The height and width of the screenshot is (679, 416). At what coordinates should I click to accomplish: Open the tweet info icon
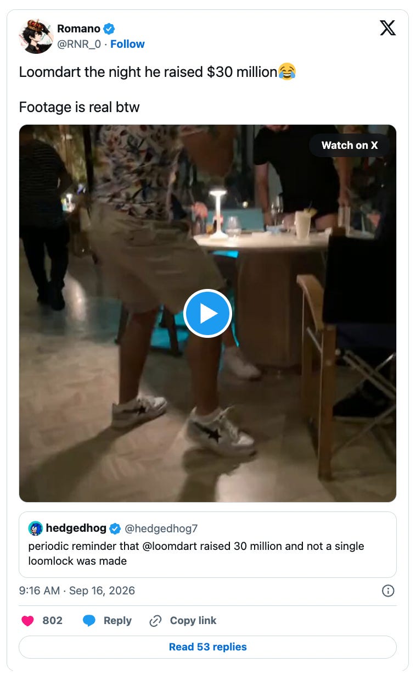[x=387, y=591]
